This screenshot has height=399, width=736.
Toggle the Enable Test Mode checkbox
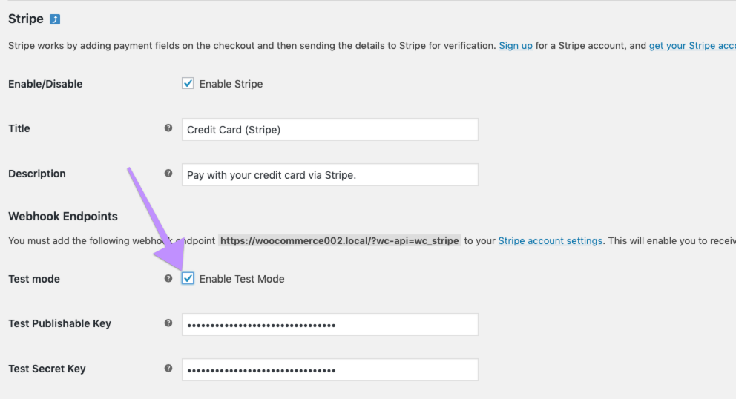coord(188,279)
